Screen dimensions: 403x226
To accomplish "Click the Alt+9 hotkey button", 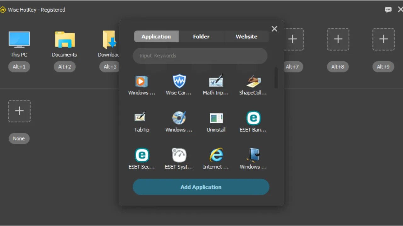I will click(383, 67).
